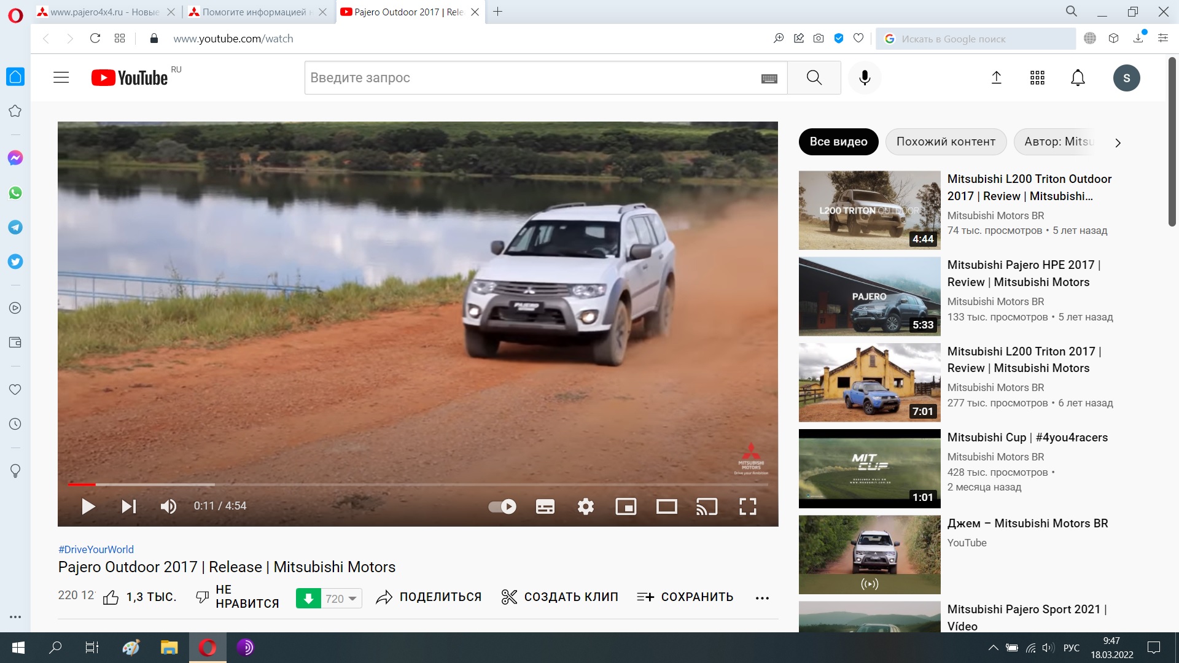Open the three-dot more actions menu

pos(762,599)
